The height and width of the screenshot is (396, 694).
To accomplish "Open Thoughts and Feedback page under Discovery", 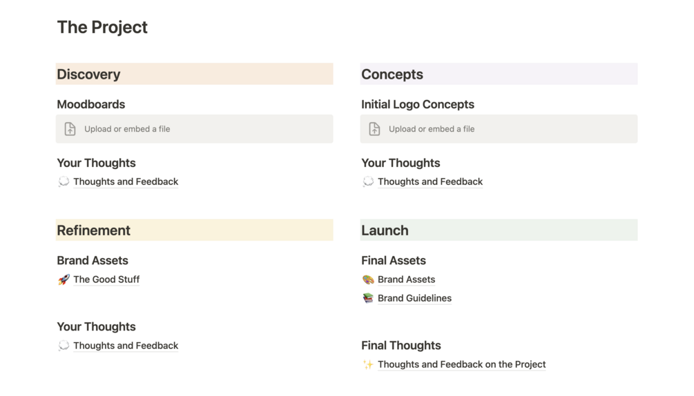I will coord(126,182).
